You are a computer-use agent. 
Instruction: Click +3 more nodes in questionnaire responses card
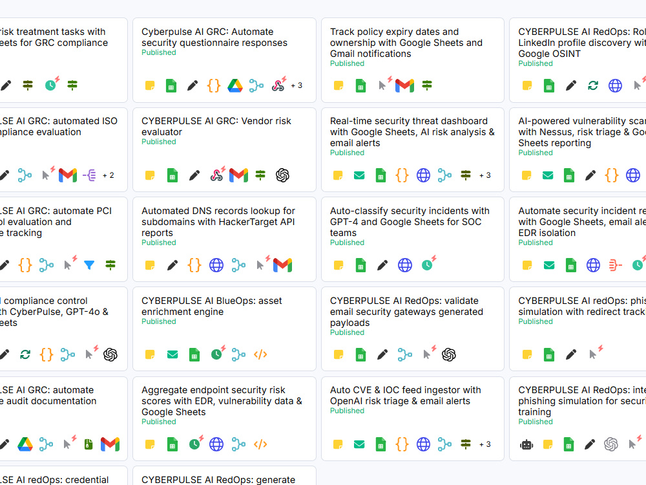(297, 85)
